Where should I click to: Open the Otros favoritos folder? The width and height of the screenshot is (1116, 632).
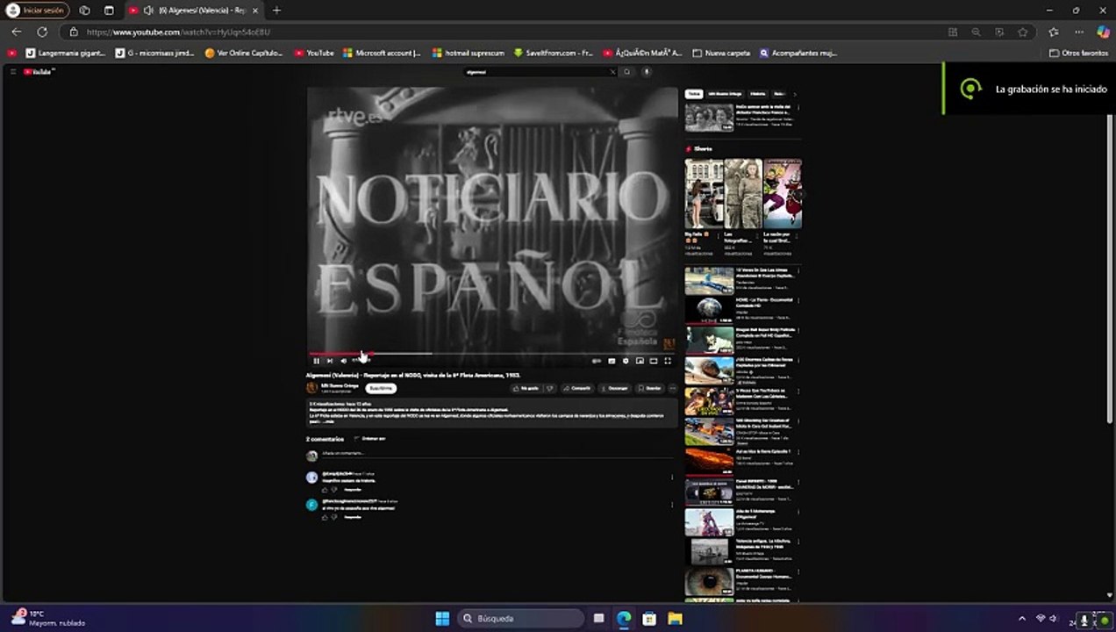[1078, 53]
